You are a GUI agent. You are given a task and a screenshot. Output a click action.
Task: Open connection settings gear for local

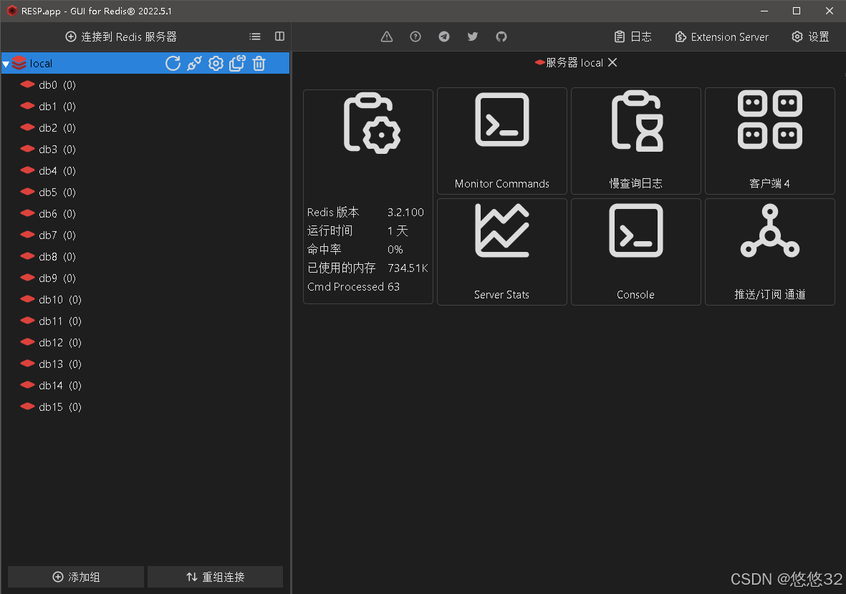216,64
